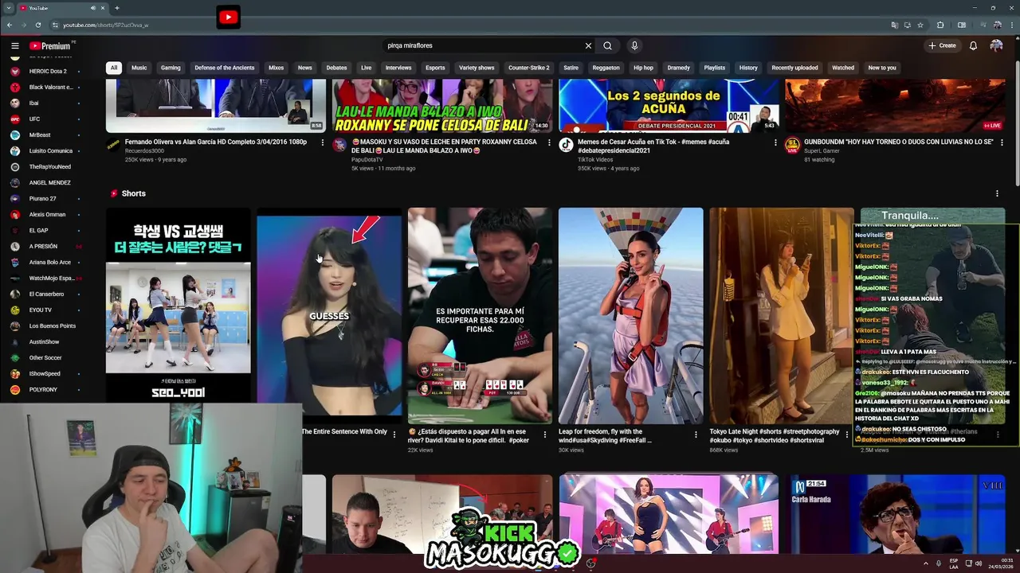Image resolution: width=1020 pixels, height=573 pixels.
Task: Click the Create button
Action: (x=942, y=45)
